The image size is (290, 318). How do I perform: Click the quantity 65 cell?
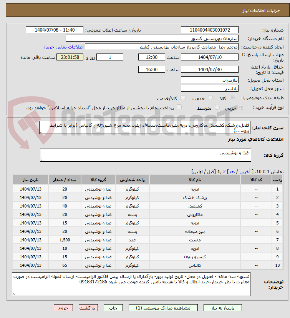pos(65,265)
